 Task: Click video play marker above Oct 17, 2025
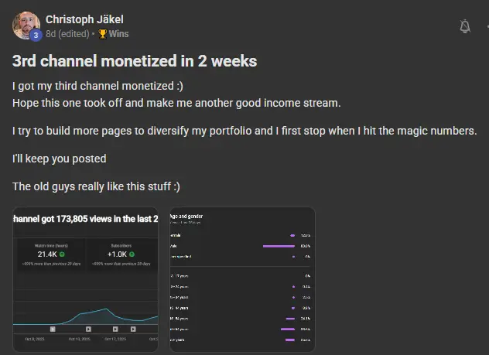point(115,329)
